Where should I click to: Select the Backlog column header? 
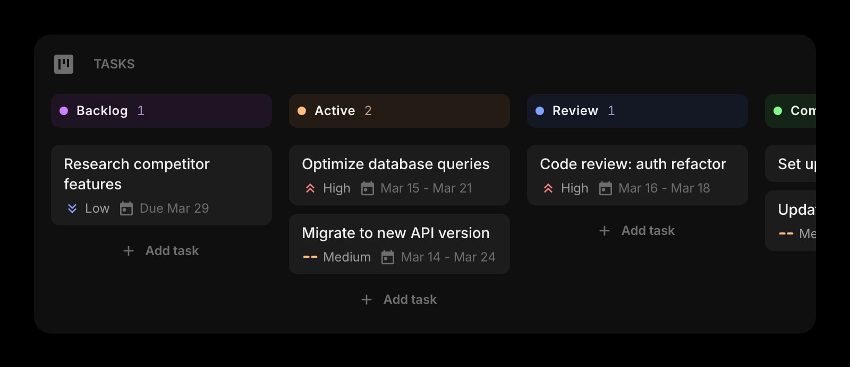tap(161, 111)
